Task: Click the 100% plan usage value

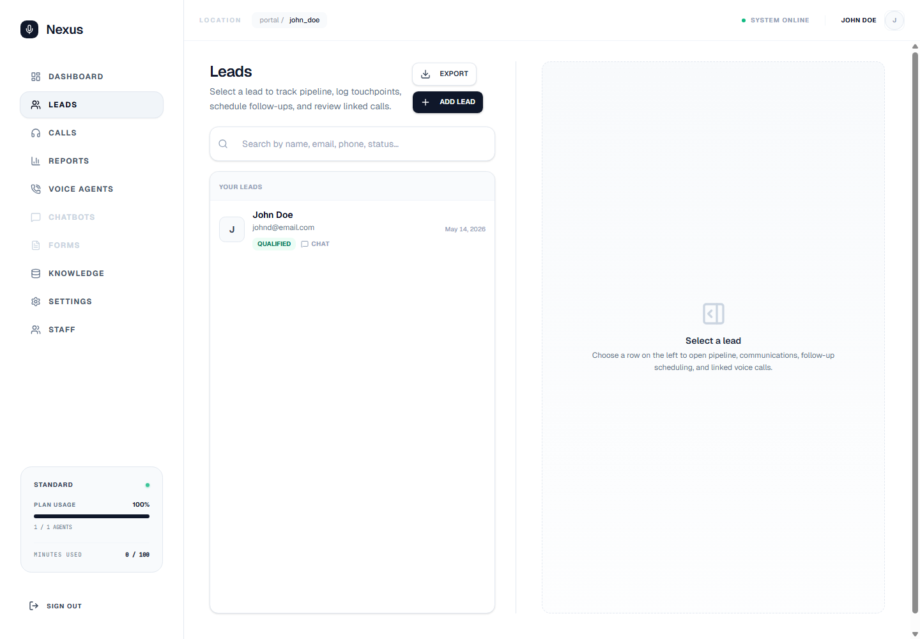Action: [141, 505]
